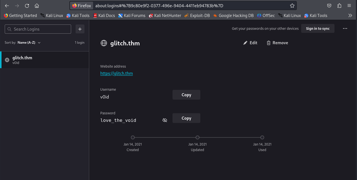The width and height of the screenshot is (357, 180).
Task: Open the Extensions puzzle icon
Action: coord(339,6)
